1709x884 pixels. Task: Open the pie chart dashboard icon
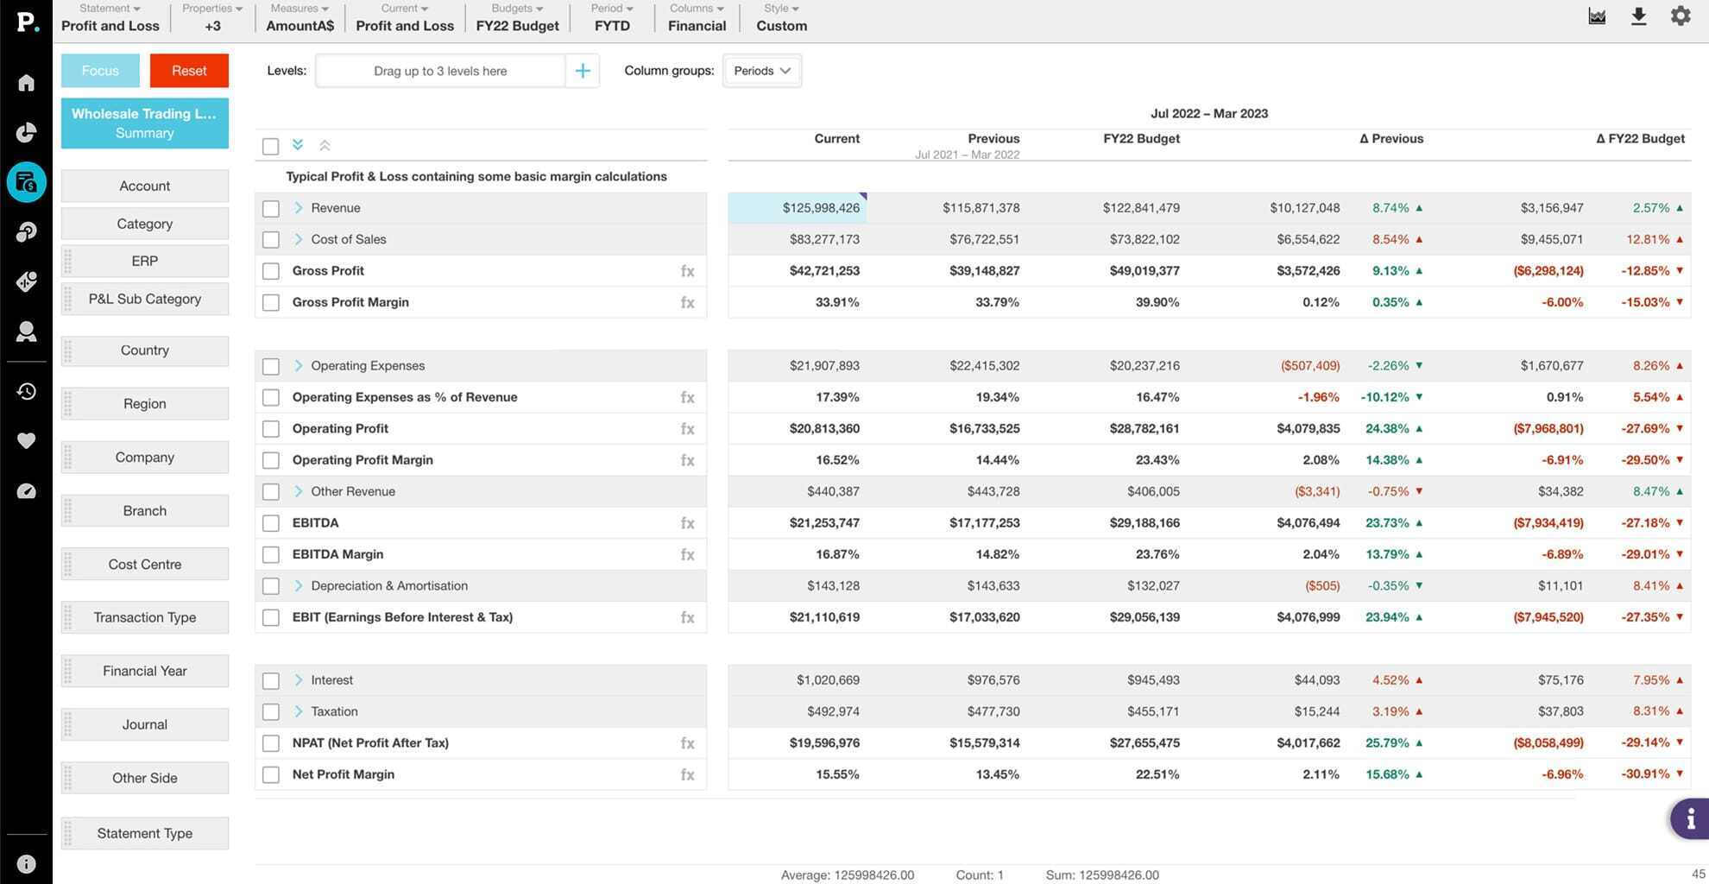pos(26,132)
